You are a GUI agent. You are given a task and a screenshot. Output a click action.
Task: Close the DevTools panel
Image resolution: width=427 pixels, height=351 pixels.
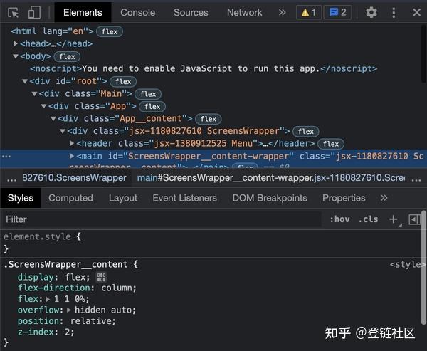click(416, 13)
